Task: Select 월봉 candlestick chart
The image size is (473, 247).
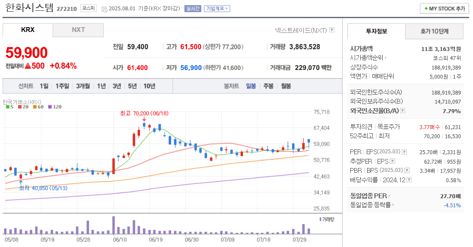Action: click(286, 86)
